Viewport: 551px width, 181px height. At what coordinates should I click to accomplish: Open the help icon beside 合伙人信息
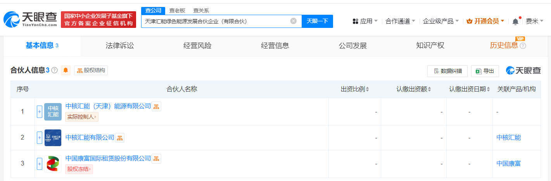[54, 70]
